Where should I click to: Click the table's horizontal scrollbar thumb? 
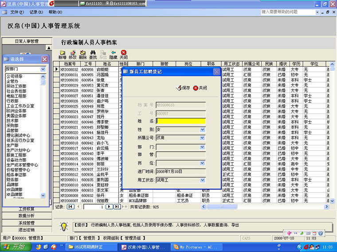tap(222, 207)
